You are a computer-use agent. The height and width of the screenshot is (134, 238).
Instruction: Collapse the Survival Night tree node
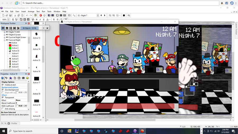point(4,40)
